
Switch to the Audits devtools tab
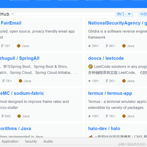click(x=48, y=141)
